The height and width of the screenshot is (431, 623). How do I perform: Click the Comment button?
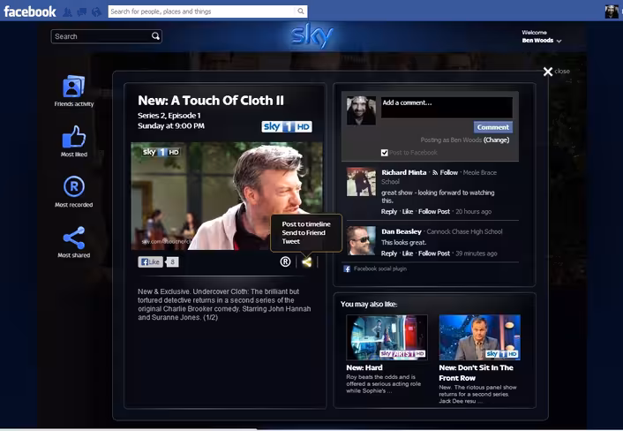pyautogui.click(x=492, y=127)
